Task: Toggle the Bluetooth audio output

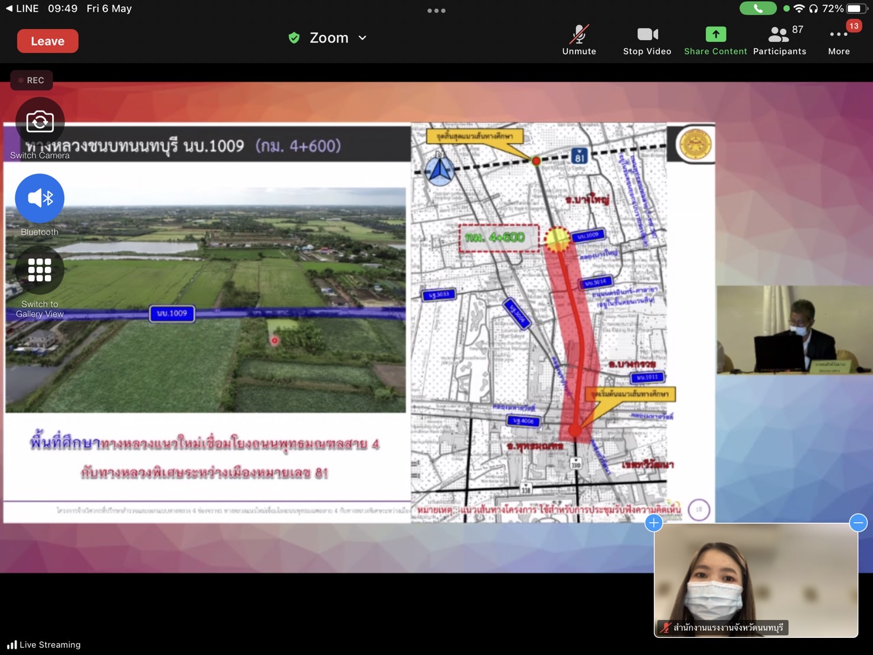Action: (x=40, y=198)
